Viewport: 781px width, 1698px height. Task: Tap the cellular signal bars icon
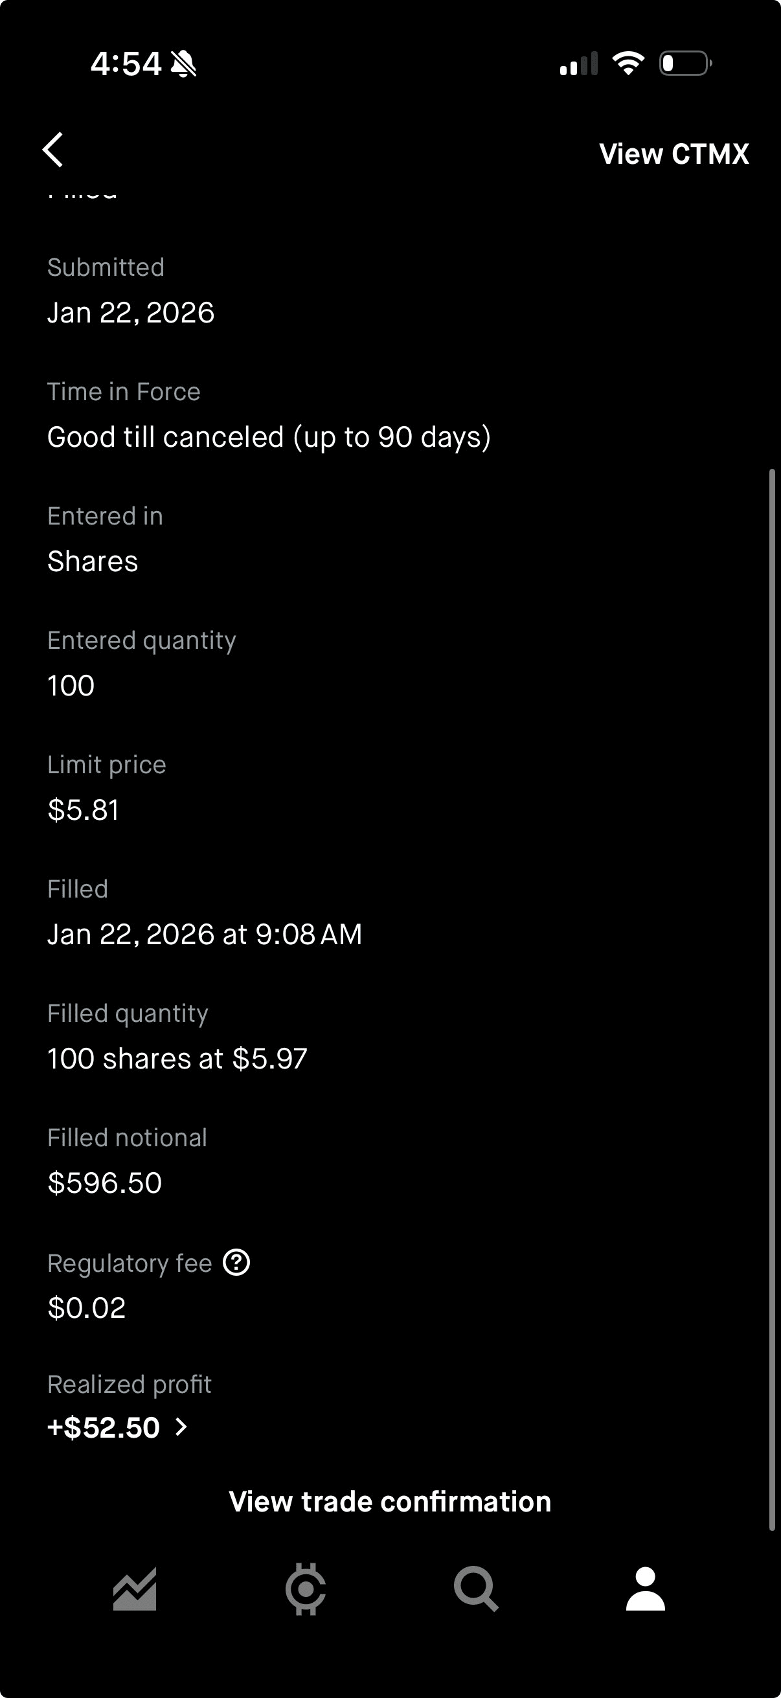pos(578,64)
